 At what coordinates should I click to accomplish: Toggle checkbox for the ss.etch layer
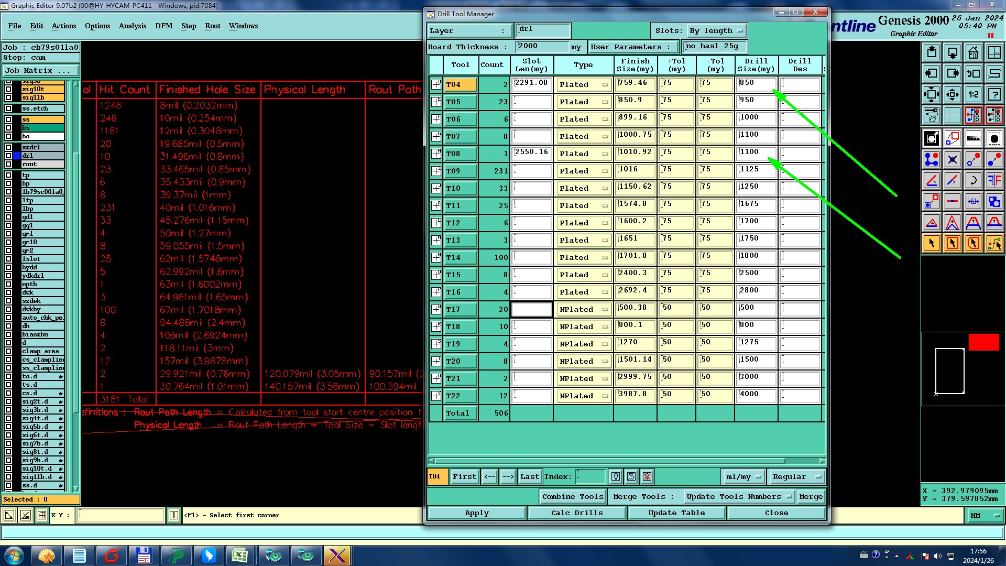8,108
